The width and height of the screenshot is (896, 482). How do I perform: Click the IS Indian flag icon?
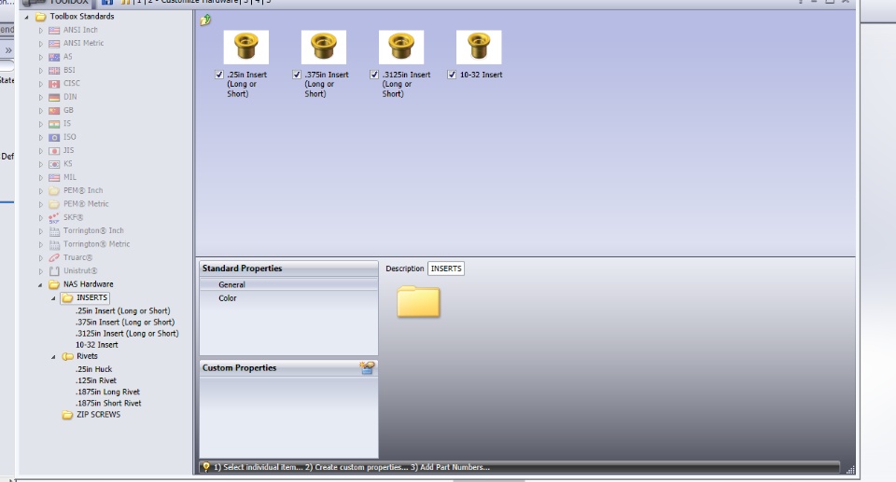54,124
